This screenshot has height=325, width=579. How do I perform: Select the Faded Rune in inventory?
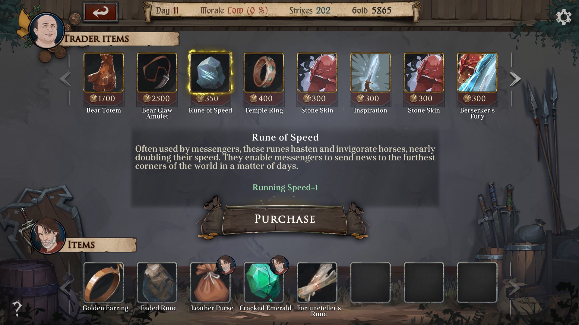(x=157, y=282)
